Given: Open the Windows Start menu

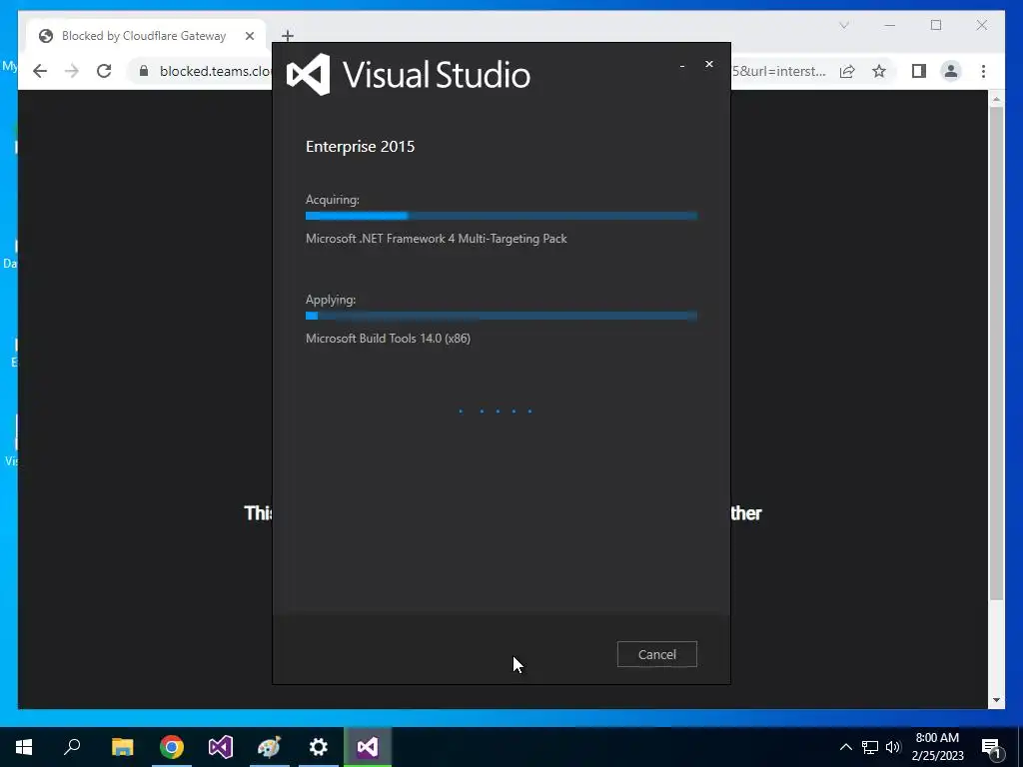Looking at the screenshot, I should pos(24,747).
